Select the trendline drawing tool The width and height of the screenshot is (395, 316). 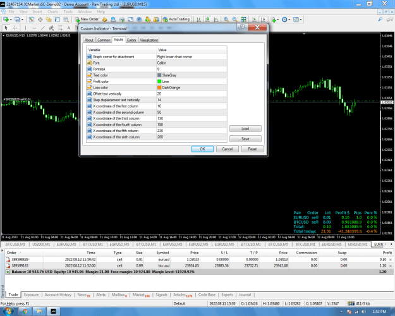(43, 28)
